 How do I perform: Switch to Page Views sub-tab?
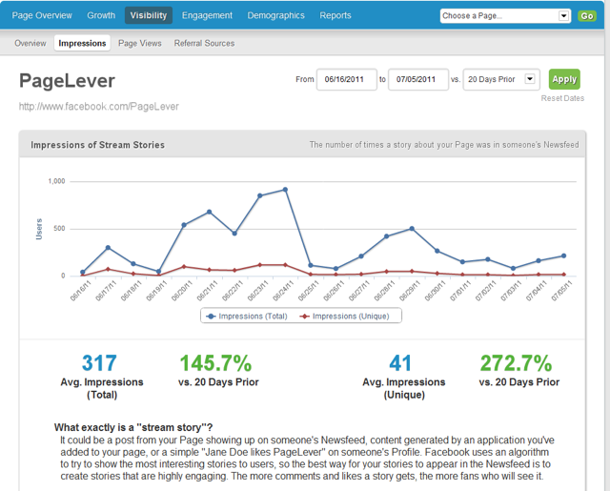pyautogui.click(x=139, y=43)
